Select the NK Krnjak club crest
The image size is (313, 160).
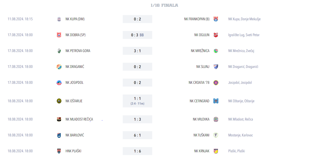(215, 151)
